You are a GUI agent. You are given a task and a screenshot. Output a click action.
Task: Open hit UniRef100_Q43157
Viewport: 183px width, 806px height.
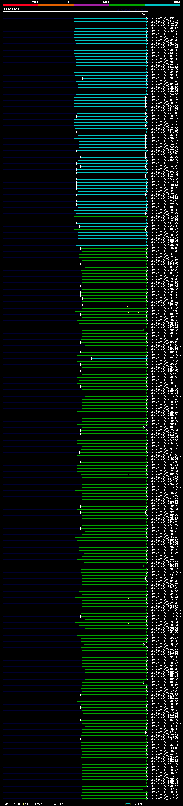[164, 19]
